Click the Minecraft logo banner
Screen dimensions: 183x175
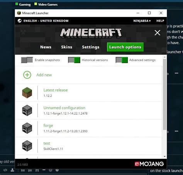pyautogui.click(x=91, y=33)
